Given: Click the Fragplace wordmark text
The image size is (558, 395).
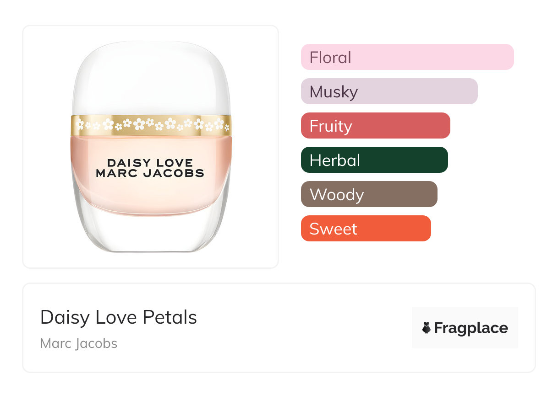Looking at the screenshot, I should pyautogui.click(x=471, y=328).
